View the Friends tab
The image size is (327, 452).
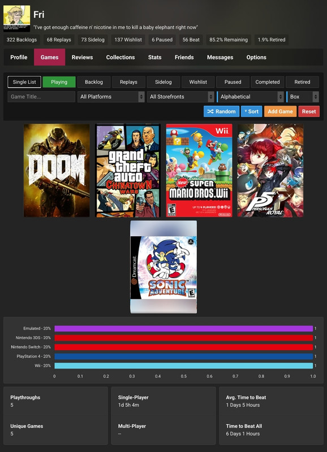tap(184, 57)
